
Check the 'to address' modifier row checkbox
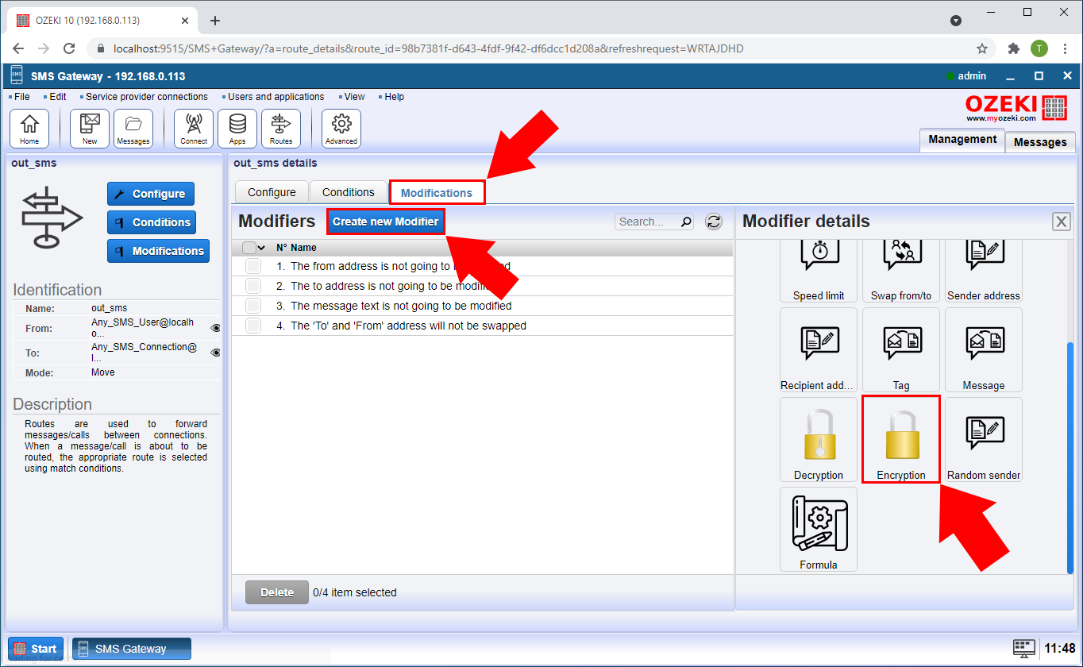tap(253, 286)
